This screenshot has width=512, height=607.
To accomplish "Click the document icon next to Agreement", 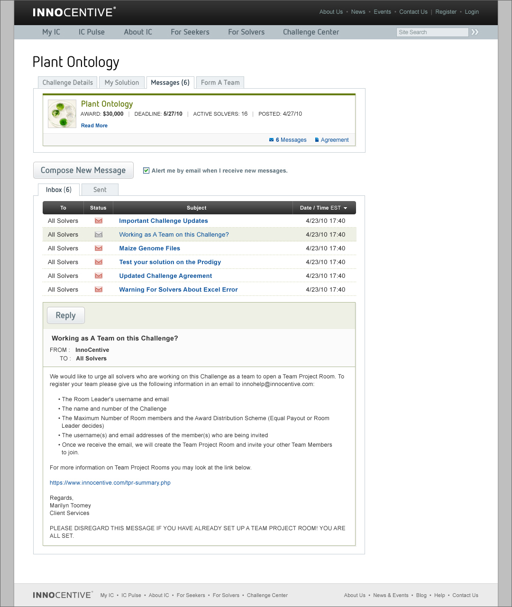I will click(x=317, y=140).
